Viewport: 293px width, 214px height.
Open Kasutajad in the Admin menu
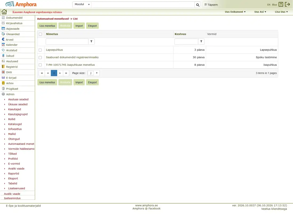coord(15,109)
